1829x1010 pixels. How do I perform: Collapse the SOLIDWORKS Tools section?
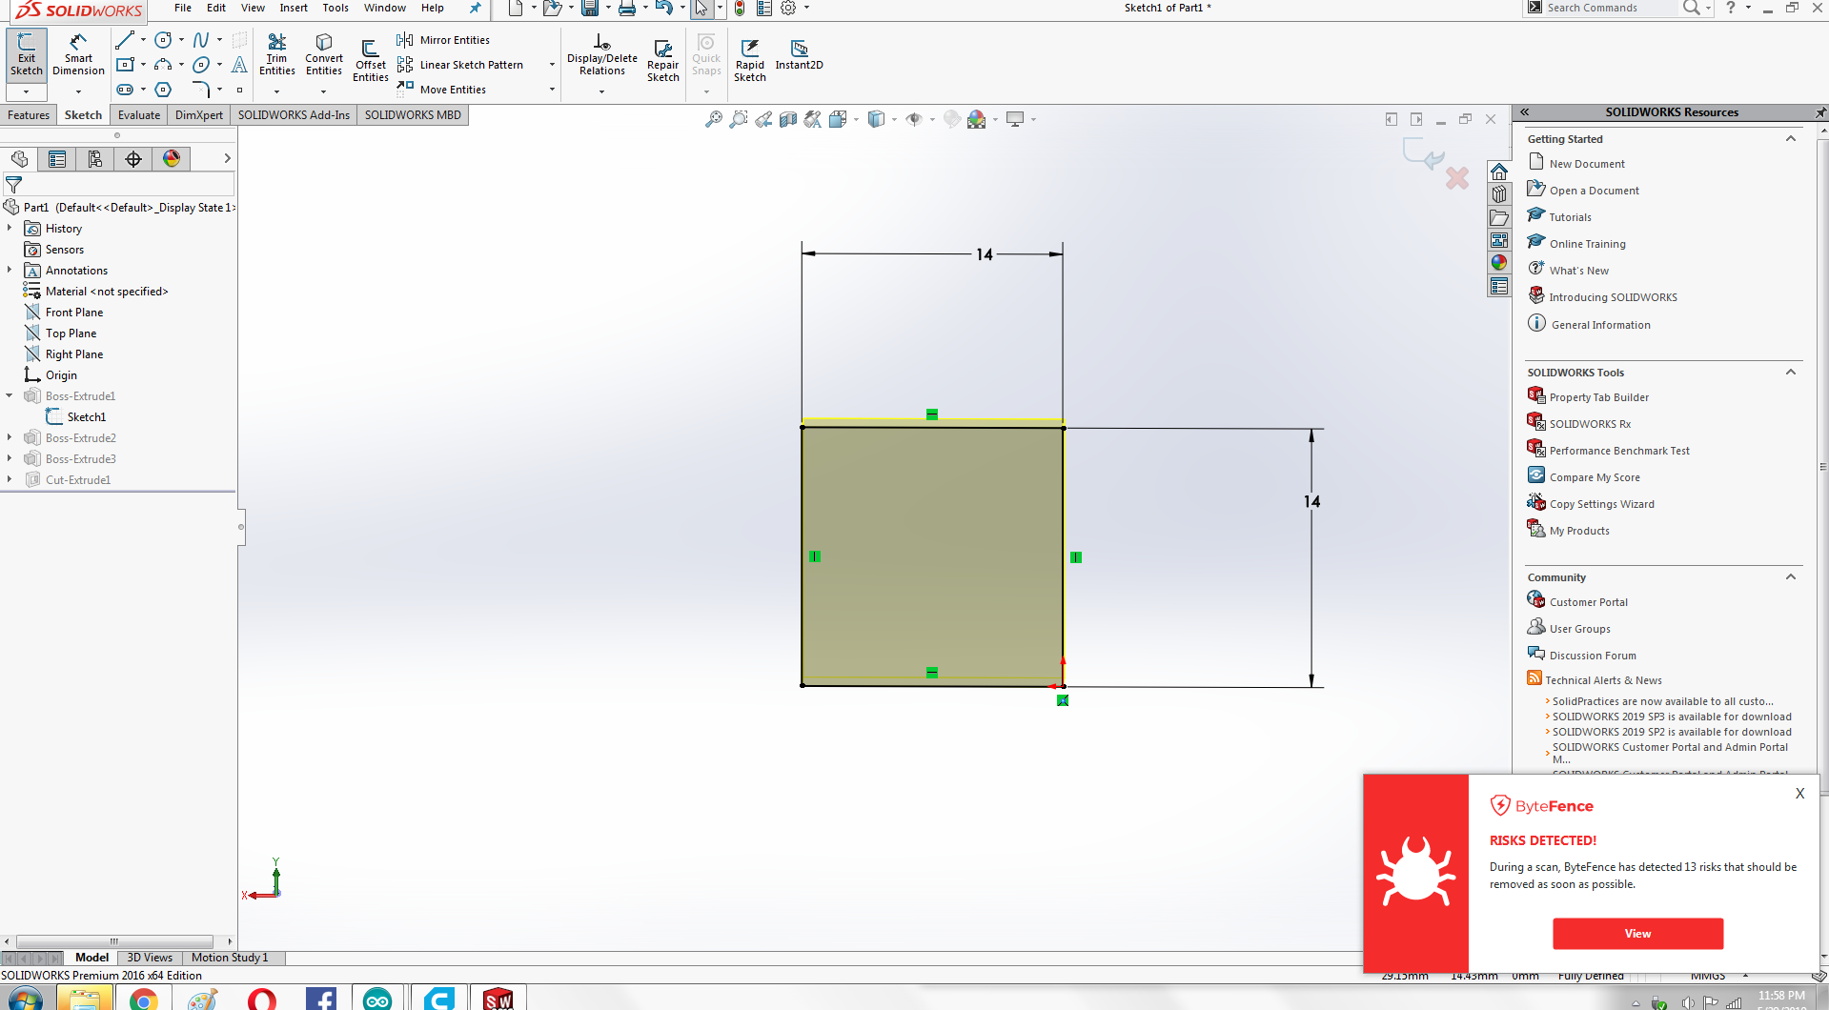point(1791,373)
